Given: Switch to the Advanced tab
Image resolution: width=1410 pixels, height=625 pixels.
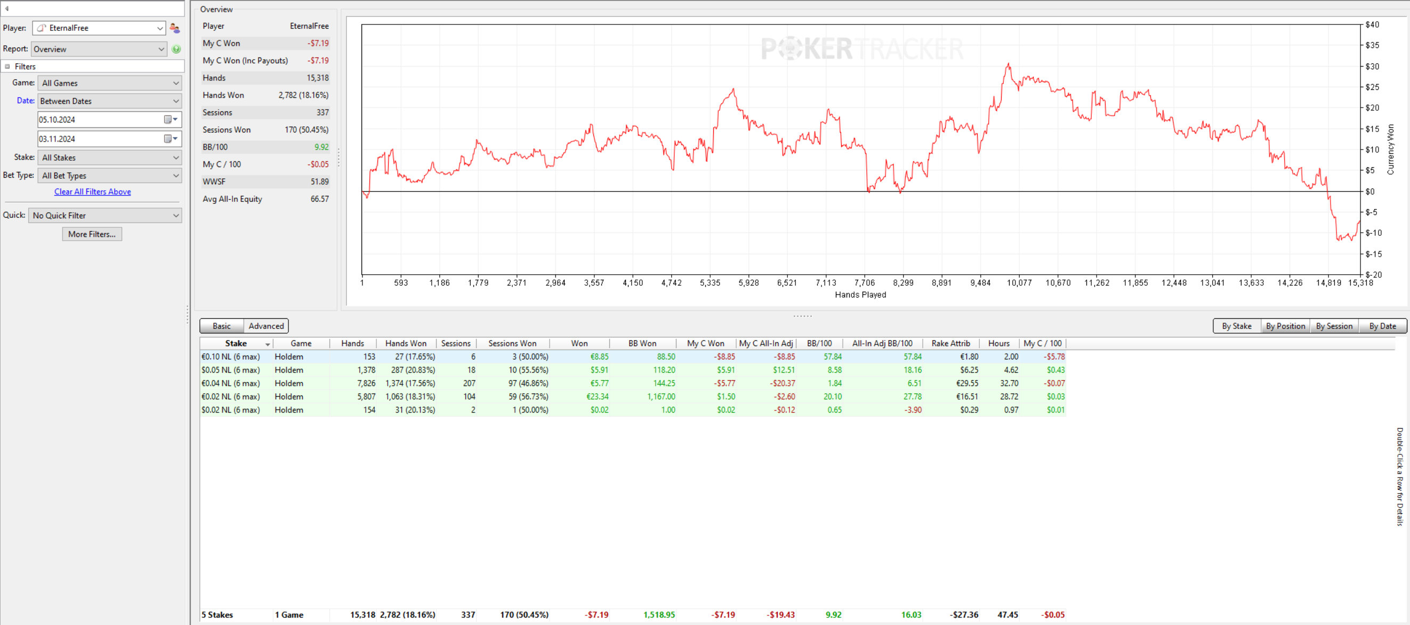Looking at the screenshot, I should click(x=266, y=326).
